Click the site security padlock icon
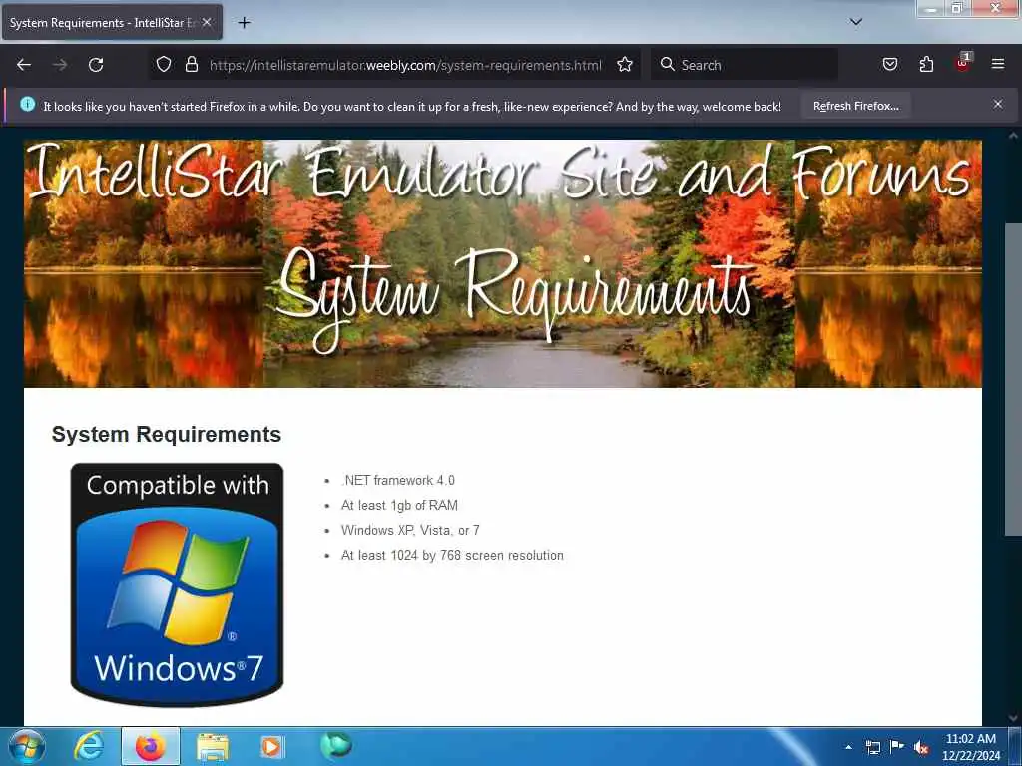The image size is (1022, 766). [191, 64]
